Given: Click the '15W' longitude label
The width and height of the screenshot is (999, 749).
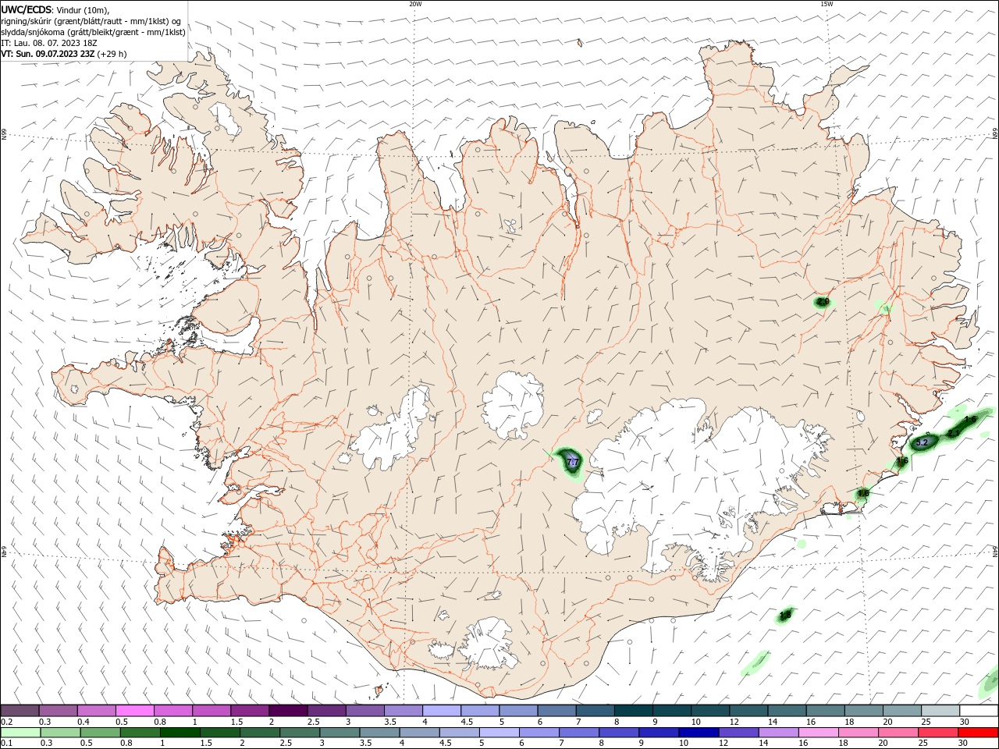Looking at the screenshot, I should tap(827, 4).
